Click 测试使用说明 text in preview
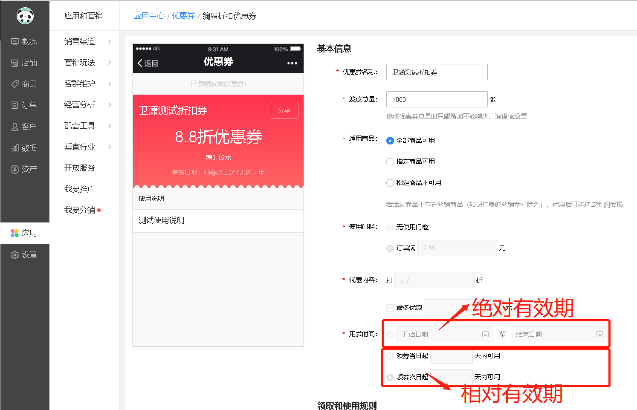The width and height of the screenshot is (637, 410). pyautogui.click(x=161, y=220)
